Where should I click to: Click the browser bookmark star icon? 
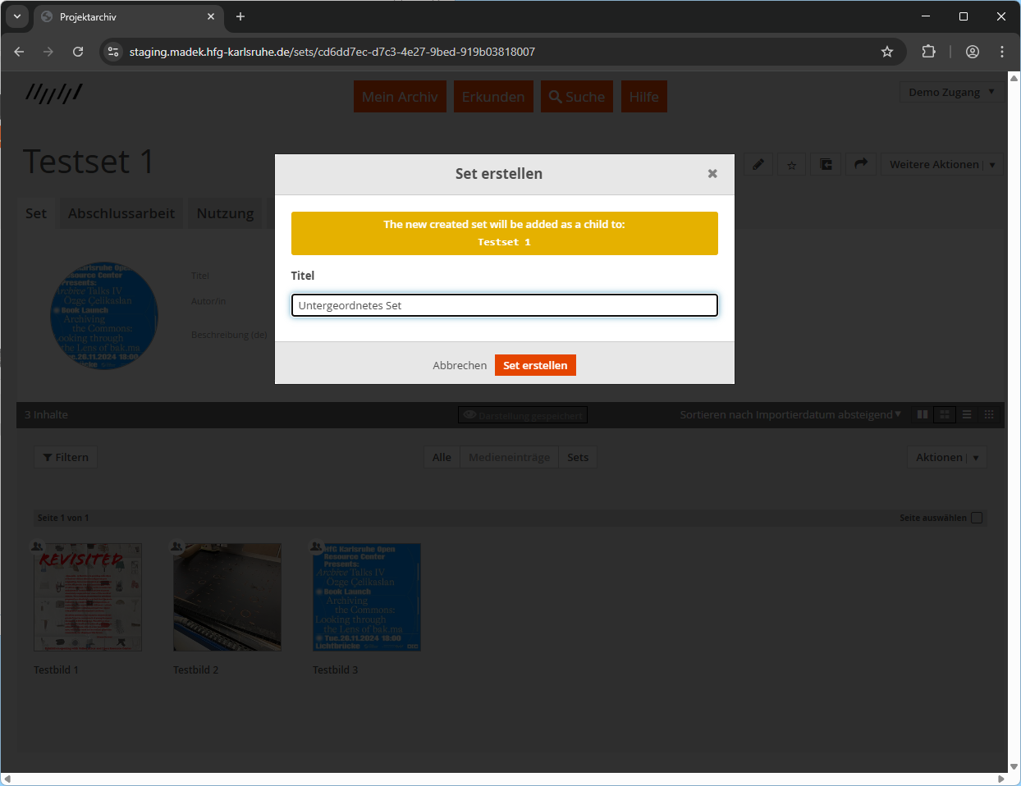[887, 52]
